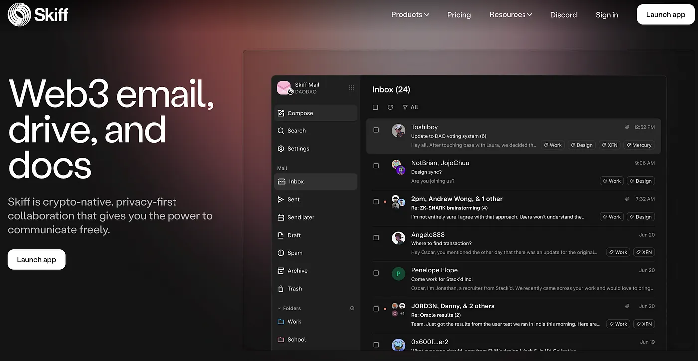
Task: Click the Work label on ZK-SNARK email
Action: pyautogui.click(x=611, y=217)
